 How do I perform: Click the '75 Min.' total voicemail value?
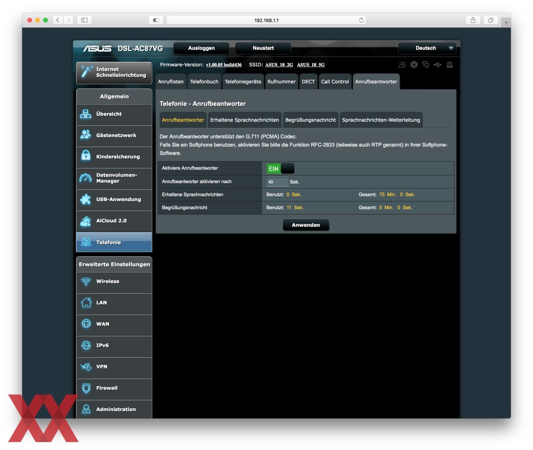(388, 194)
